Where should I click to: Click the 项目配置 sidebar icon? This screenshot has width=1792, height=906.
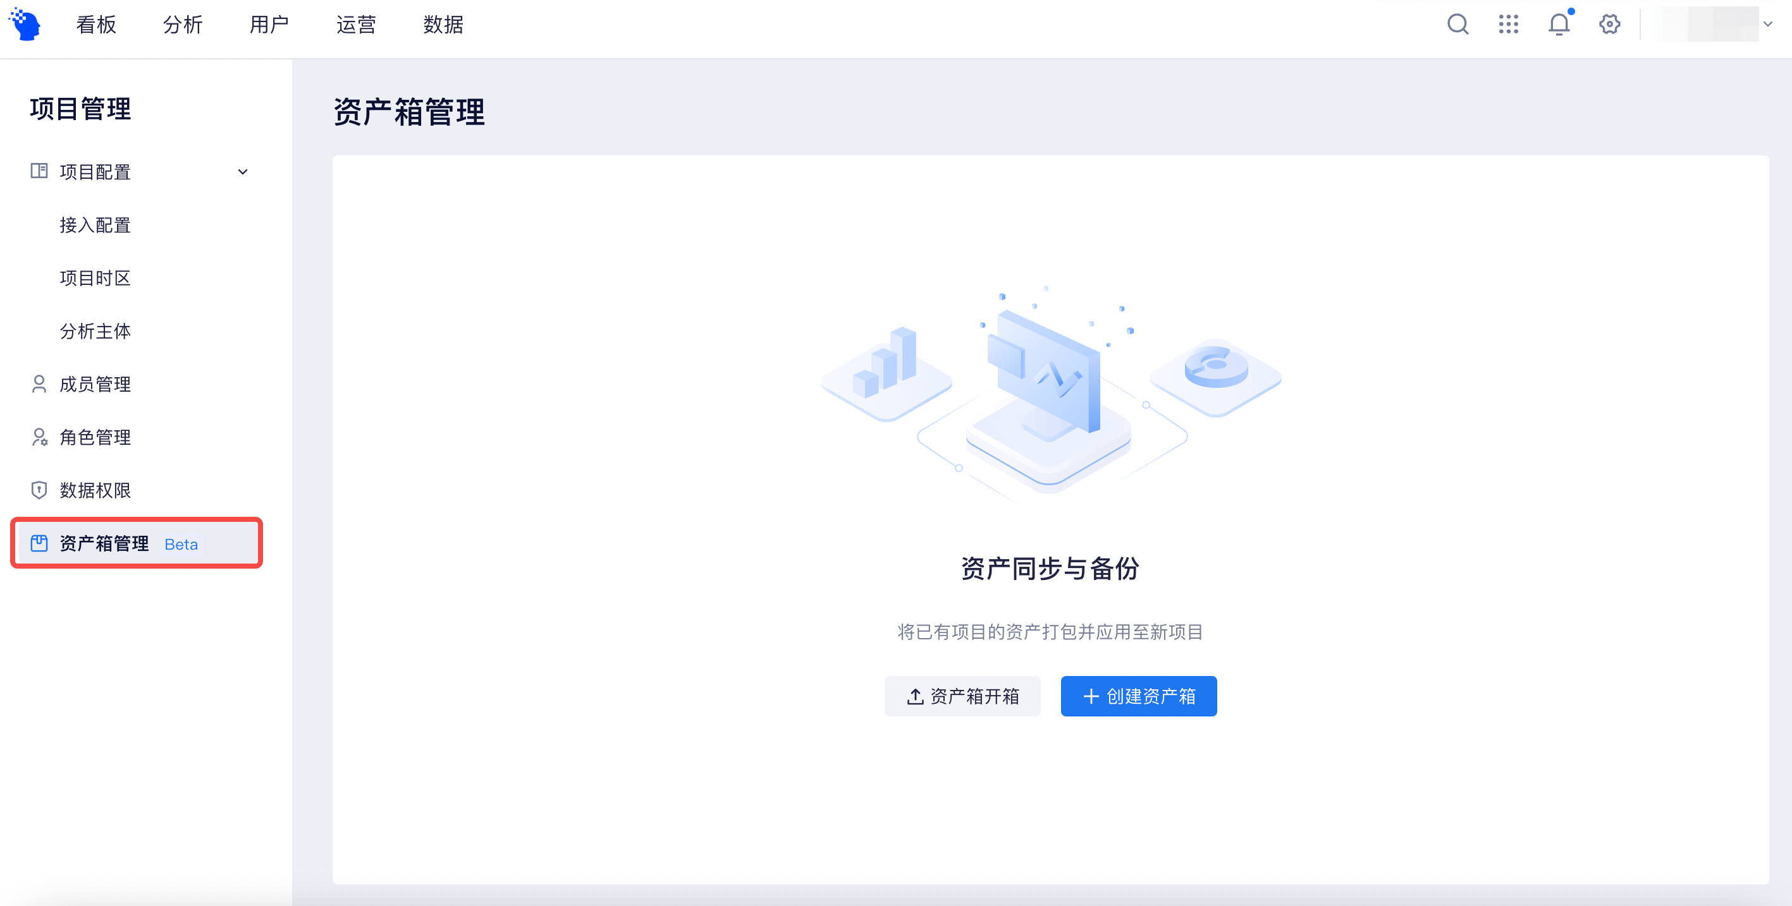click(39, 171)
